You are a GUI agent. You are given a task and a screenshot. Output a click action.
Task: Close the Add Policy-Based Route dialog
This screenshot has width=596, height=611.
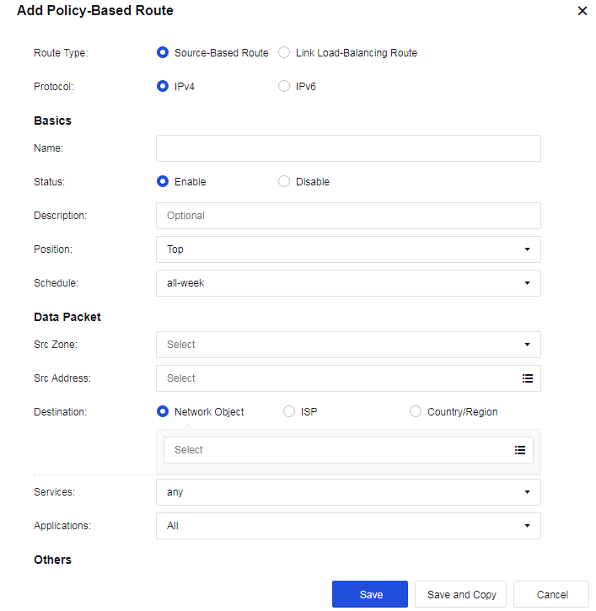tap(582, 11)
